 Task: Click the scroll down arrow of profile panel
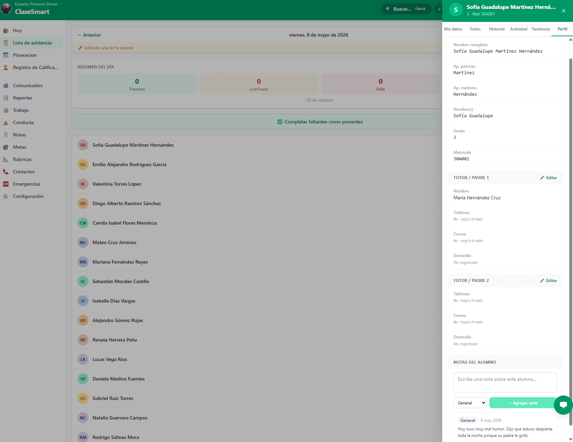coord(571,439)
